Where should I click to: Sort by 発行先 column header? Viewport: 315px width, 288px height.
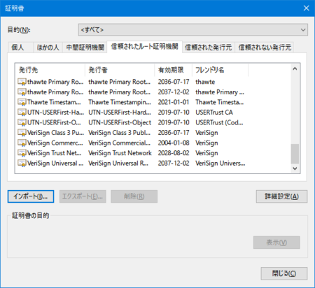pos(50,70)
